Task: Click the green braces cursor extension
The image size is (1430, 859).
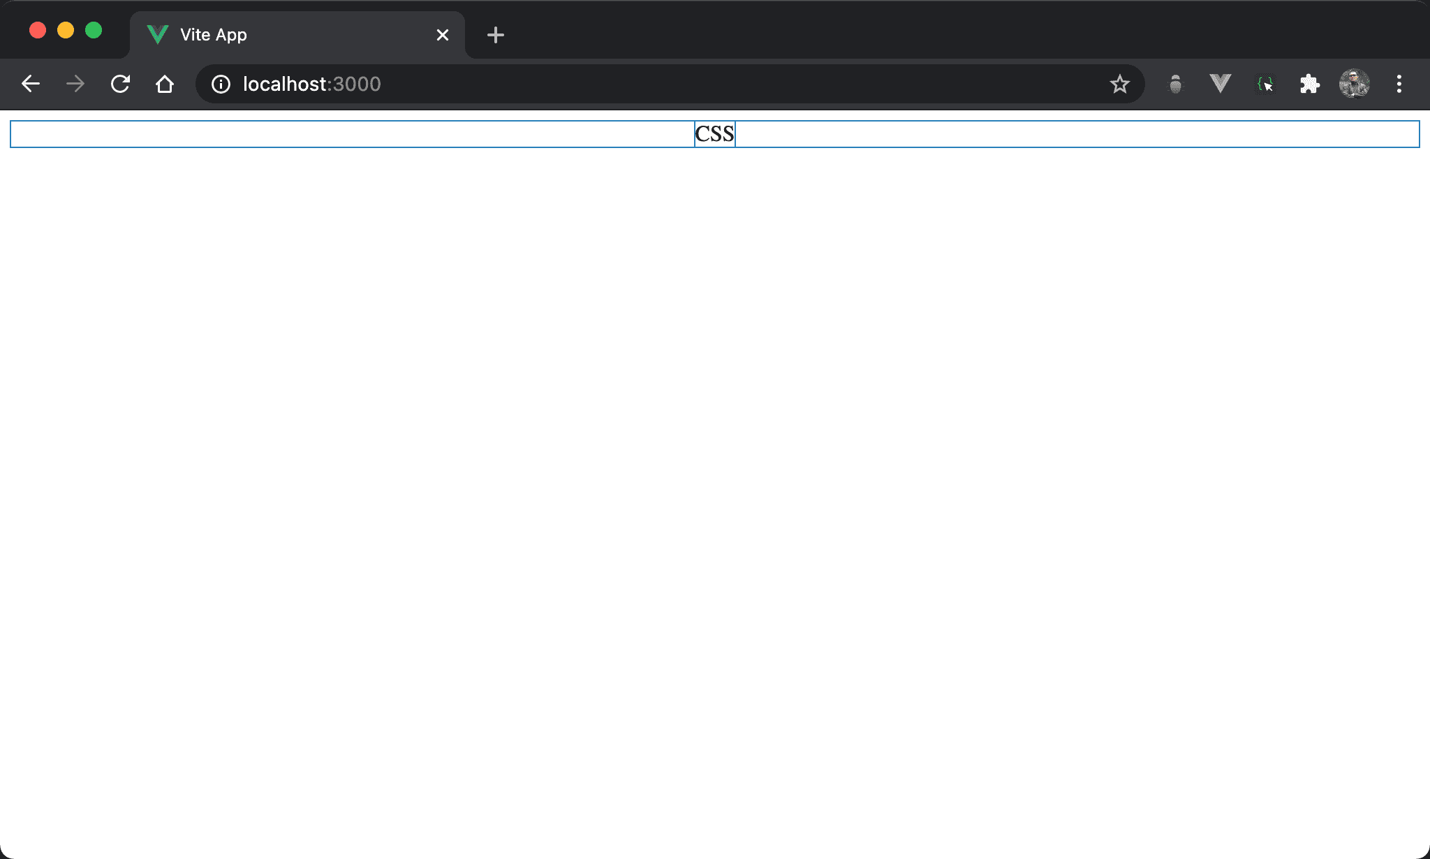Action: click(1265, 84)
